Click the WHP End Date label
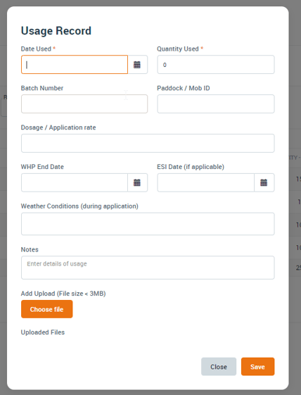The height and width of the screenshot is (395, 301). coord(42,167)
